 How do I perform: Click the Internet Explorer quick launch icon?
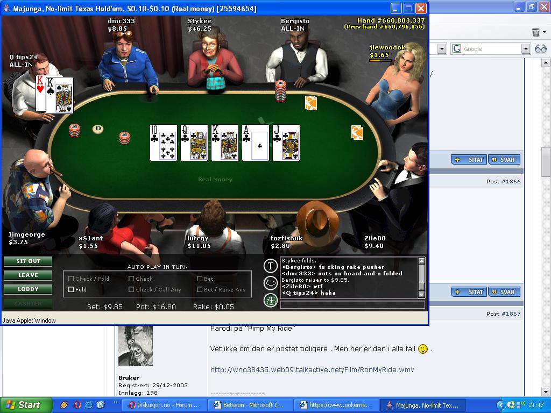(x=89, y=405)
